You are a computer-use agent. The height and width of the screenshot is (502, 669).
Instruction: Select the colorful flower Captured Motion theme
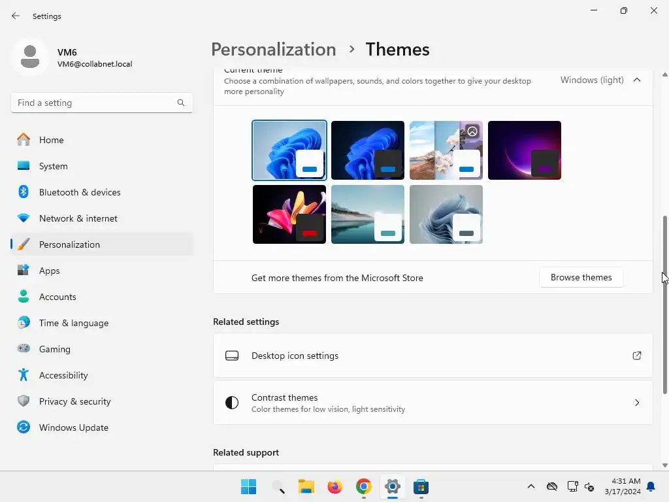click(x=289, y=214)
